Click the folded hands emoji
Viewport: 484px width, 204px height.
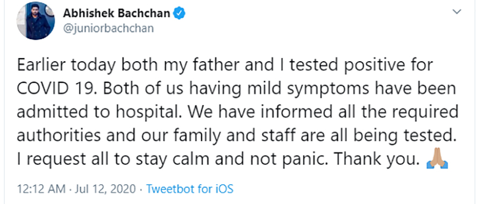tap(437, 159)
